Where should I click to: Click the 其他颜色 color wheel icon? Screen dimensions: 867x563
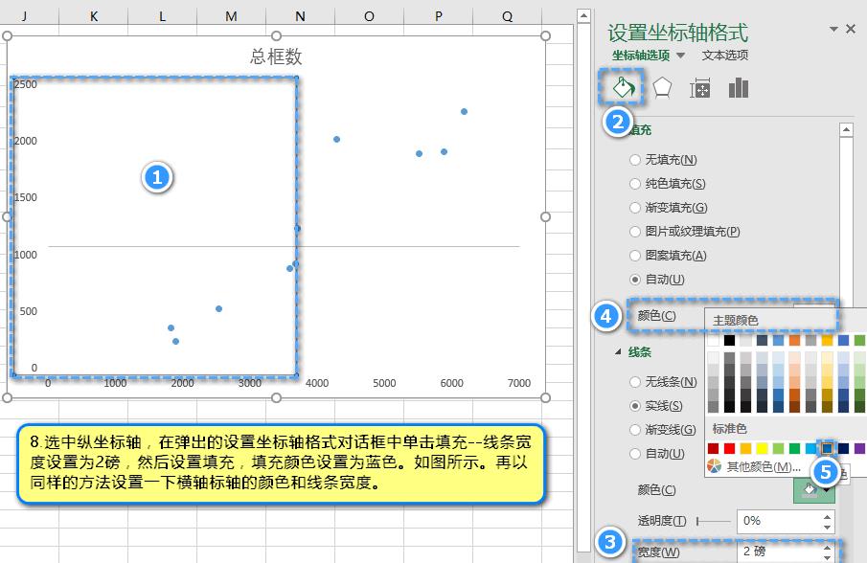[714, 466]
